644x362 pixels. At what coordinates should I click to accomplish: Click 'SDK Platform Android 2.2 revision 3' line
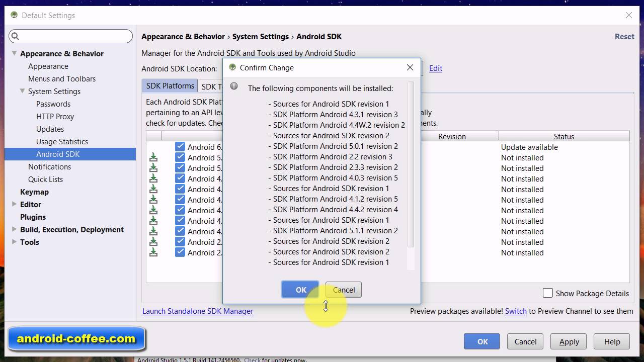point(330,156)
